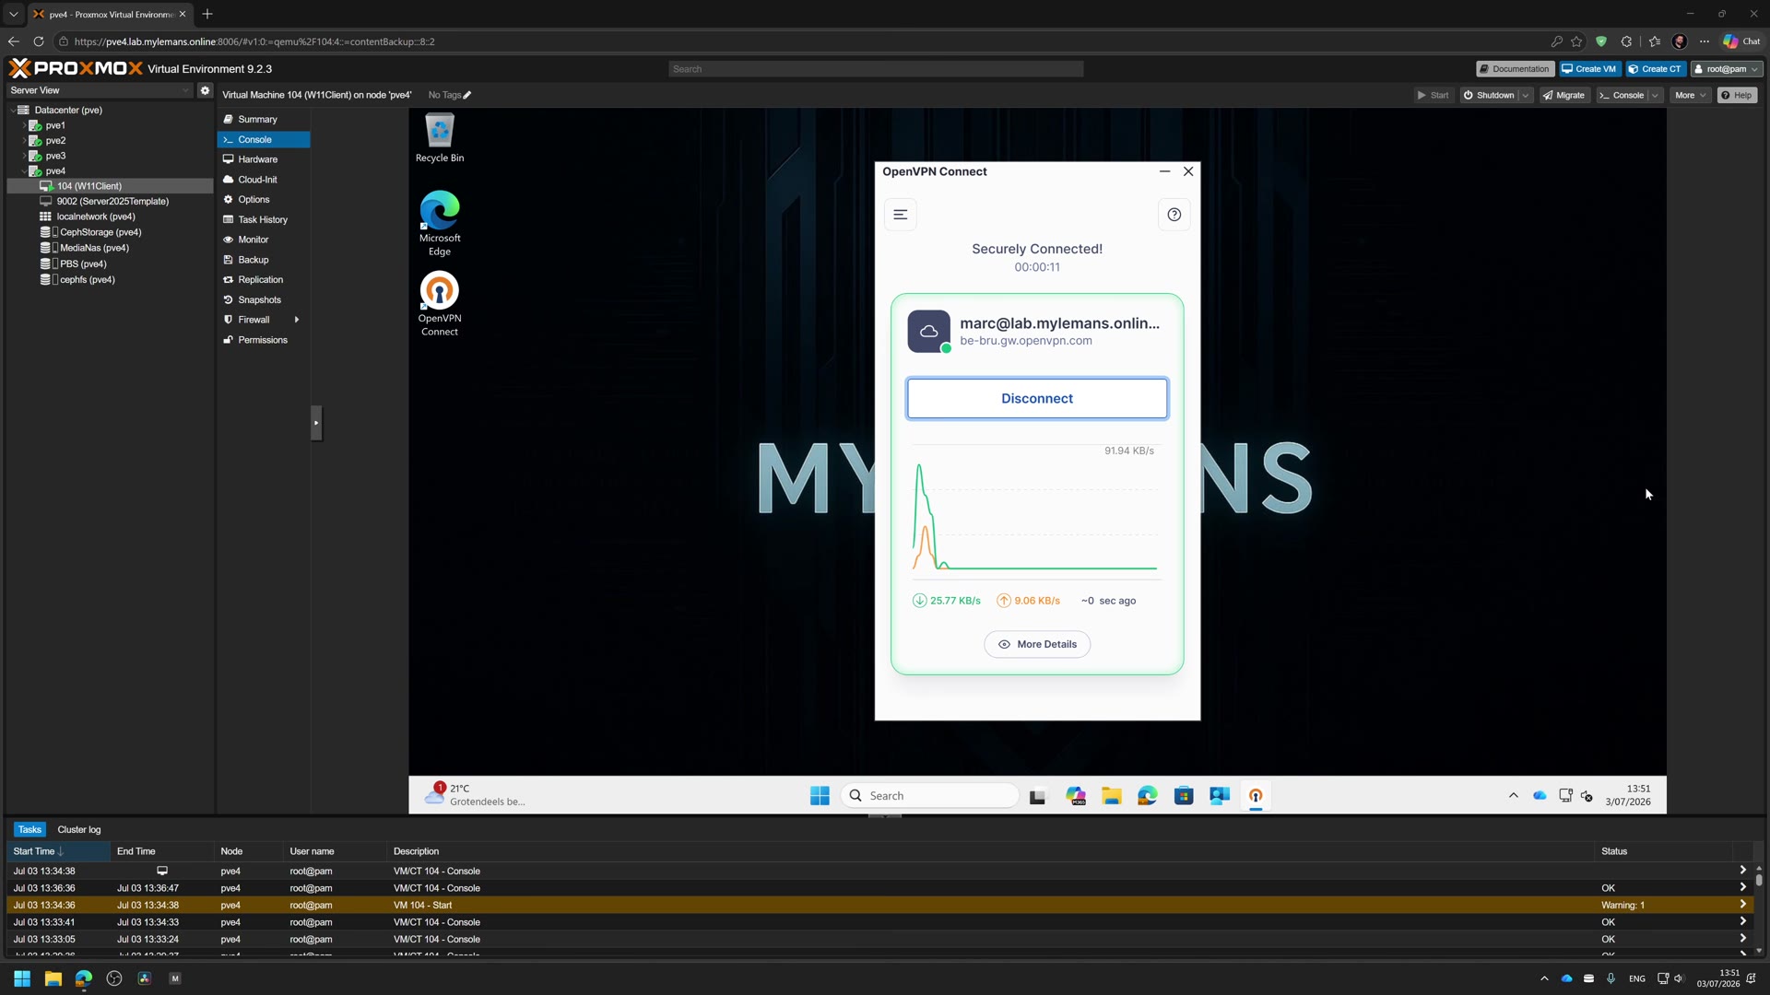Open the OpenVPN help question mark
1770x995 pixels.
coord(1174,215)
